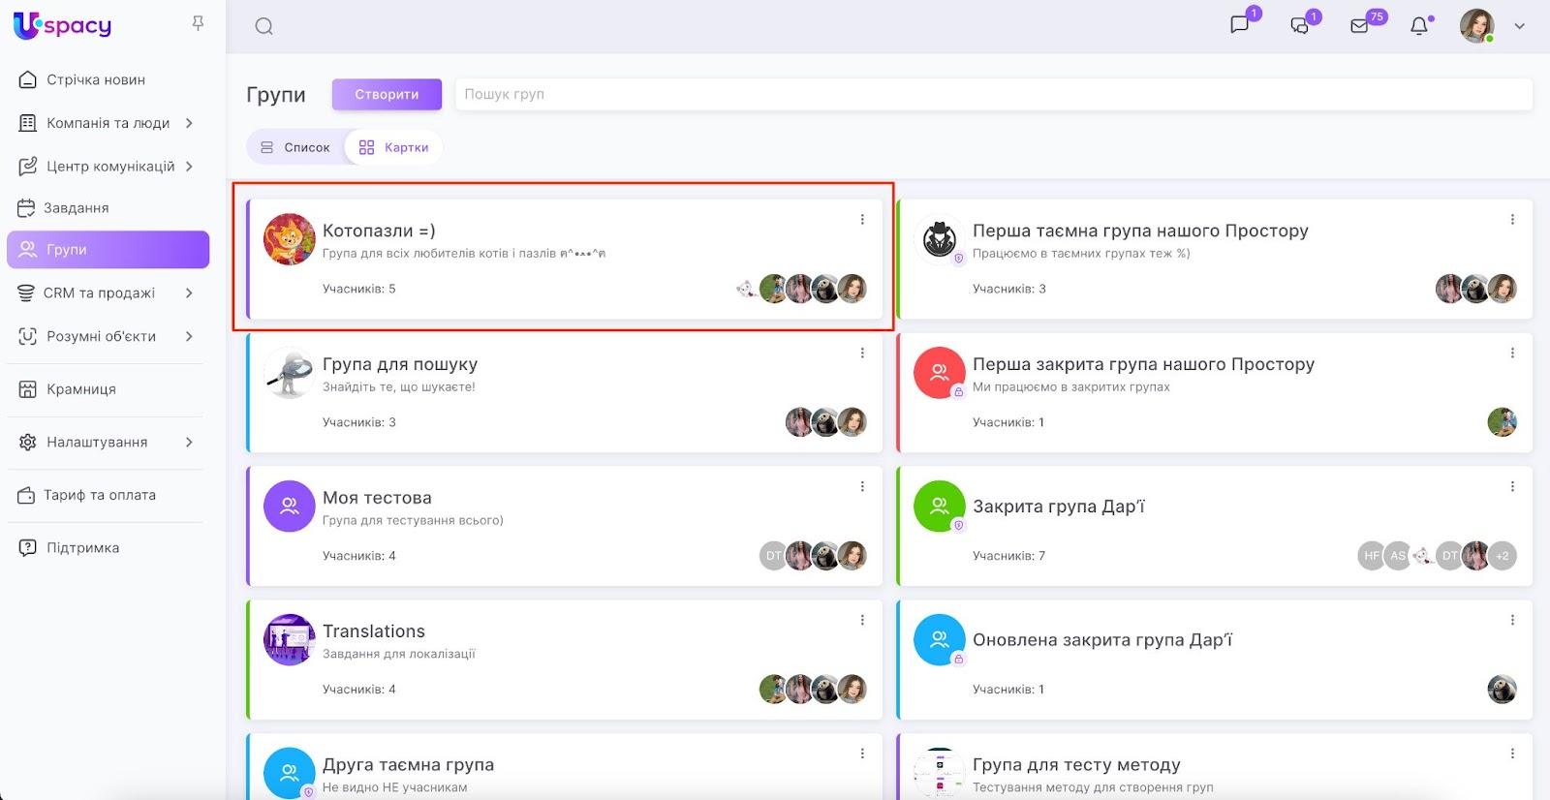Focus the Пошук груп search field
The height and width of the screenshot is (800, 1550).
pos(993,94)
